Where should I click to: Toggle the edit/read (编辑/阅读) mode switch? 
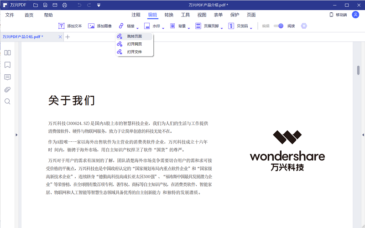click(x=278, y=26)
